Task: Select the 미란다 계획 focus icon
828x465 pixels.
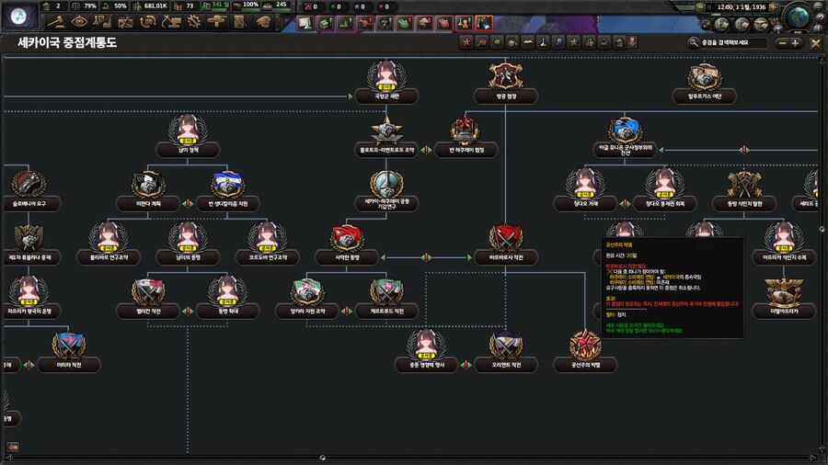Action: point(148,185)
